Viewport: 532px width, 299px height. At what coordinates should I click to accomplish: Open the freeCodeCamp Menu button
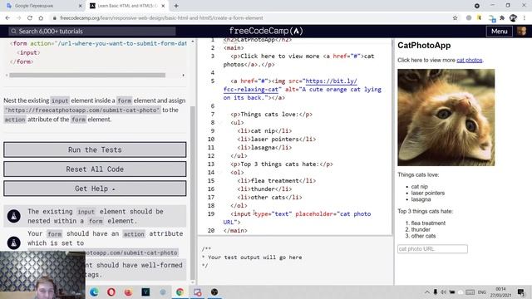pos(500,32)
